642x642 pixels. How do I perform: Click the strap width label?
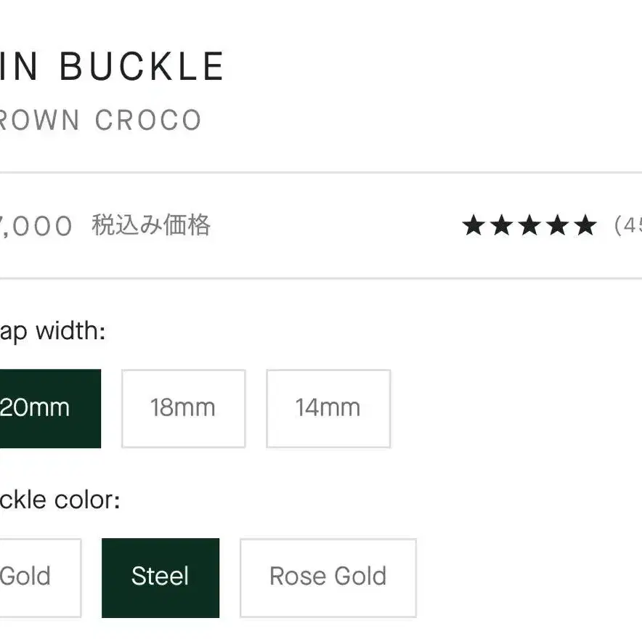click(x=52, y=333)
